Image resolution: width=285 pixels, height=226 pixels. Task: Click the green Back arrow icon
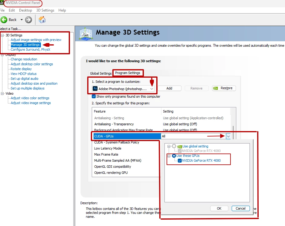[4, 20]
